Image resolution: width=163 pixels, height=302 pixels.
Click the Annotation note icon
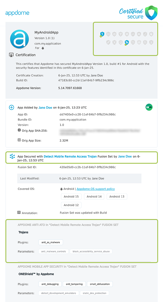(x=19, y=212)
